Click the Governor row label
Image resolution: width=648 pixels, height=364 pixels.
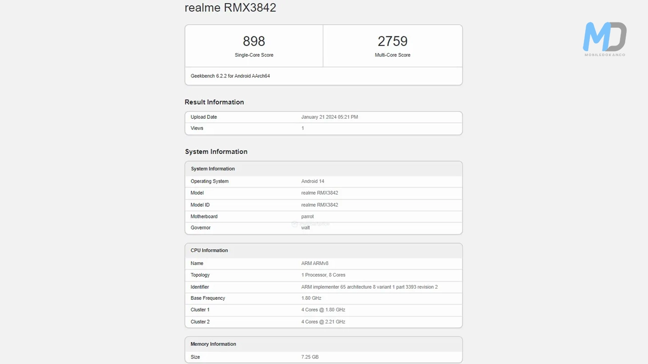pos(200,228)
